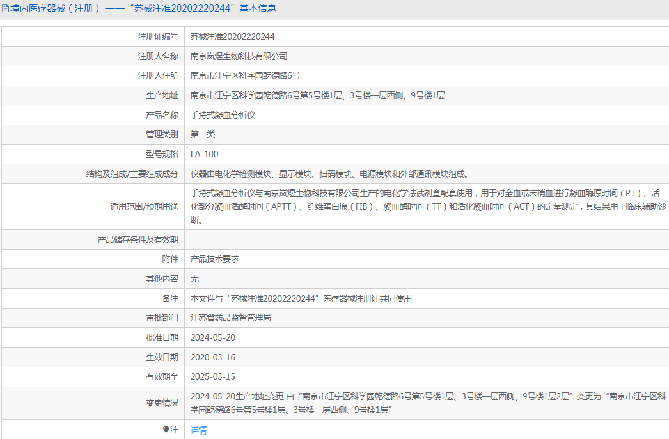The height and width of the screenshot is (439, 669).
Task: Click the structure description starting 仪器由电化学检测模块
Action: [329, 174]
